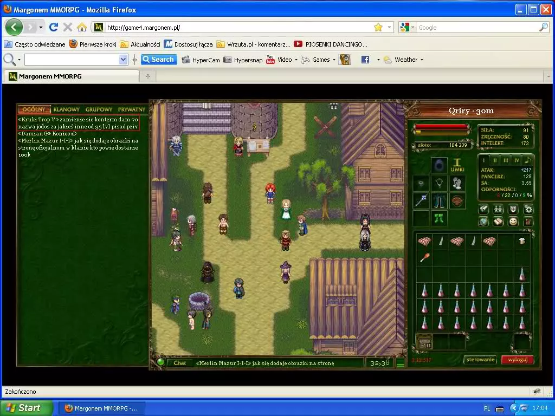Viewport: 555px width, 416px height.
Task: Click the equipped gloves item slot
Action: click(457, 183)
